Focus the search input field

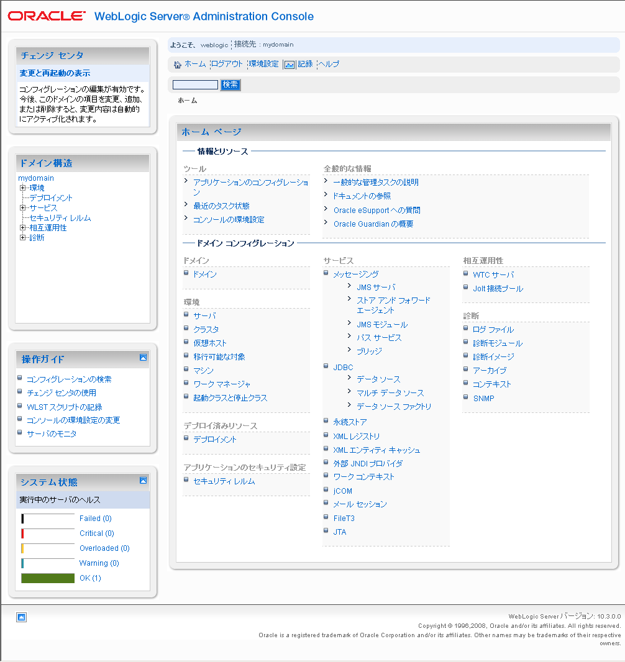click(195, 85)
